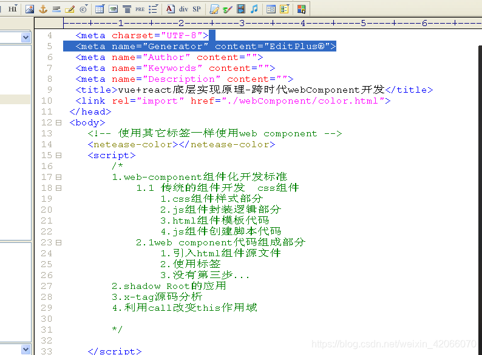This screenshot has width=482, height=355.
Task: Collapse the fold marker on line 17
Action: tap(58, 177)
